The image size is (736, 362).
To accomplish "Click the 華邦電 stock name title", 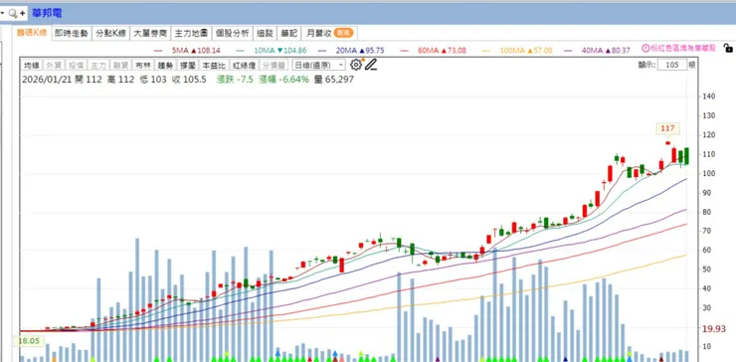I will pos(47,13).
